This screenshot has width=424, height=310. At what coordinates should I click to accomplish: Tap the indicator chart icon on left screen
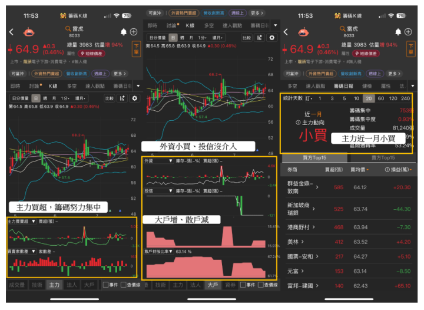coord(122,98)
